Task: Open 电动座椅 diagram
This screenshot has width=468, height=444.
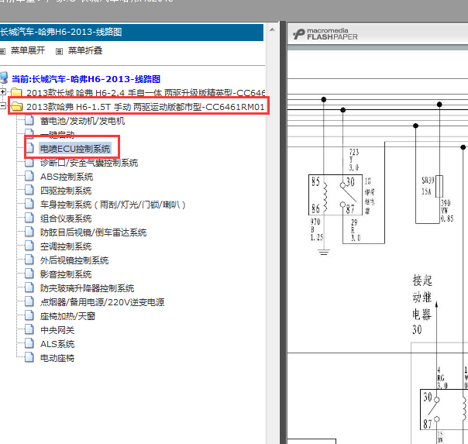Action: [57, 358]
